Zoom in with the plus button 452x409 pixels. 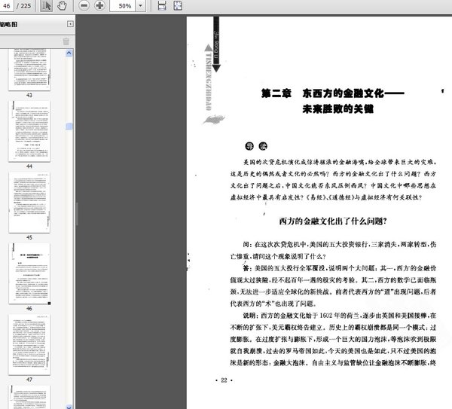pyautogui.click(x=99, y=6)
